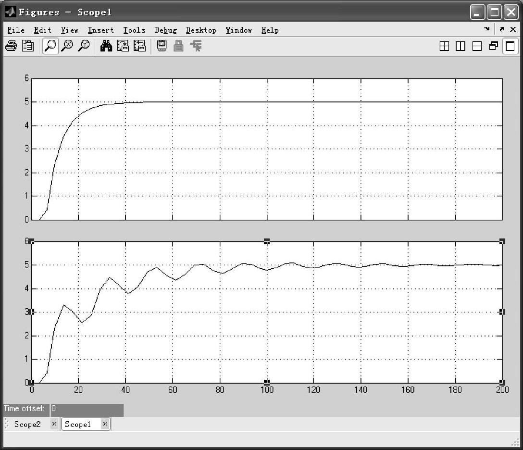Click the Time offset field
This screenshot has width=523, height=450.
tap(87, 409)
